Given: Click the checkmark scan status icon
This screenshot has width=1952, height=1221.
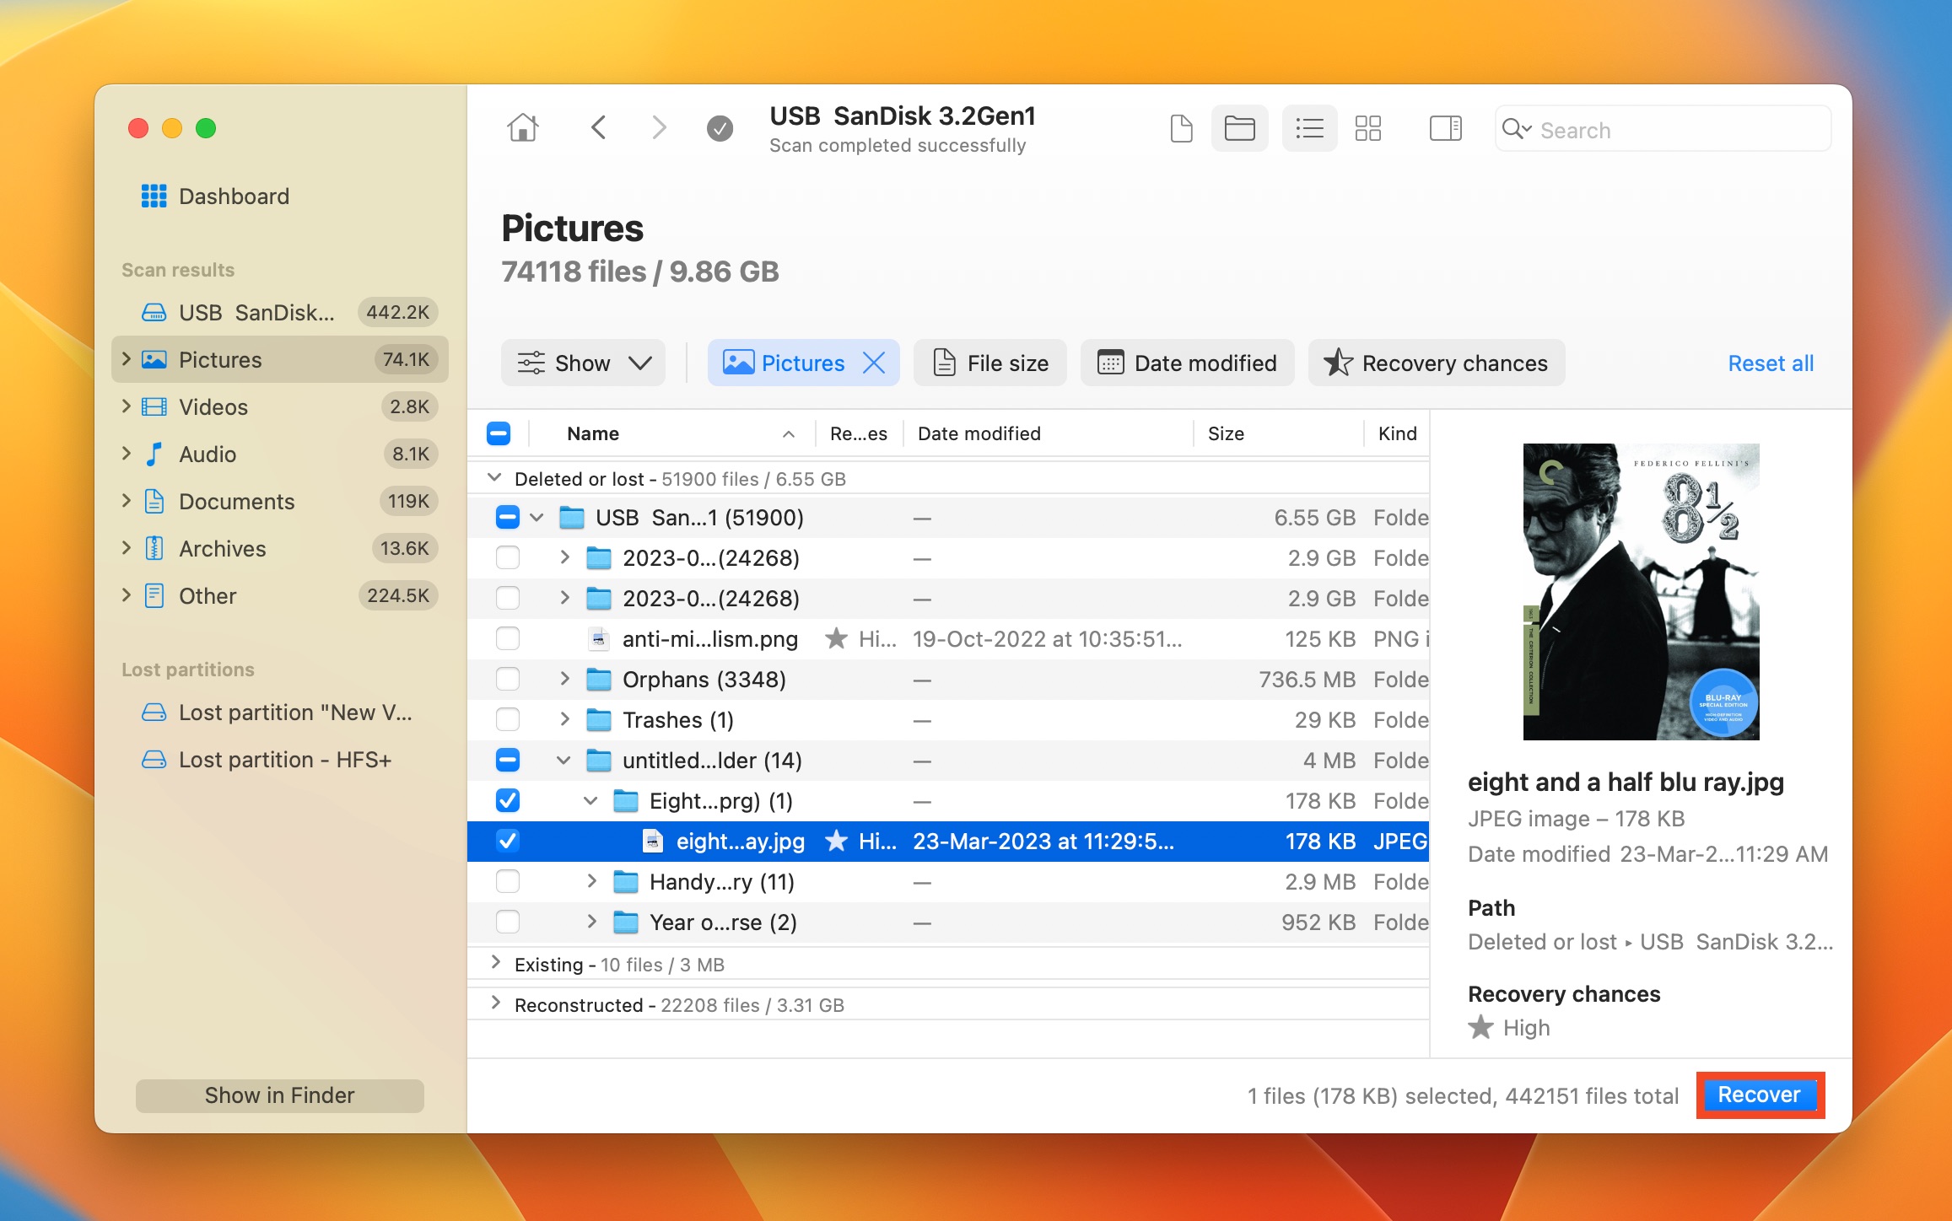Looking at the screenshot, I should tap(720, 126).
